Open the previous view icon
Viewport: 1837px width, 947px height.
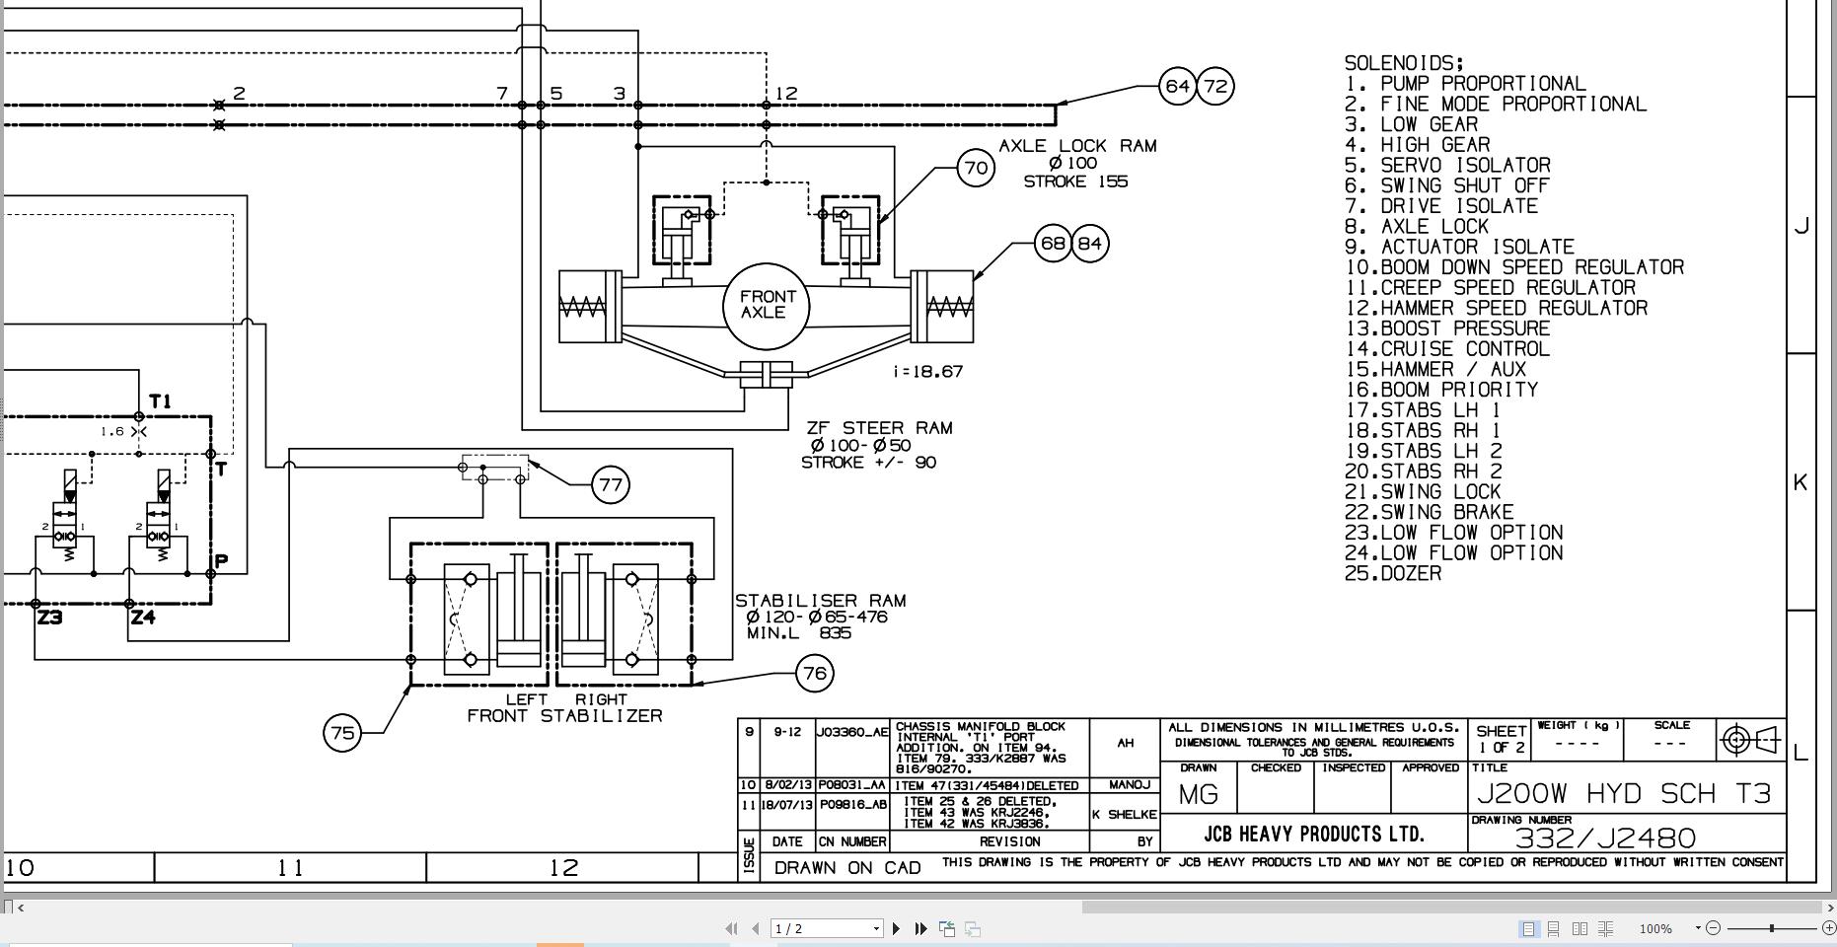(947, 928)
